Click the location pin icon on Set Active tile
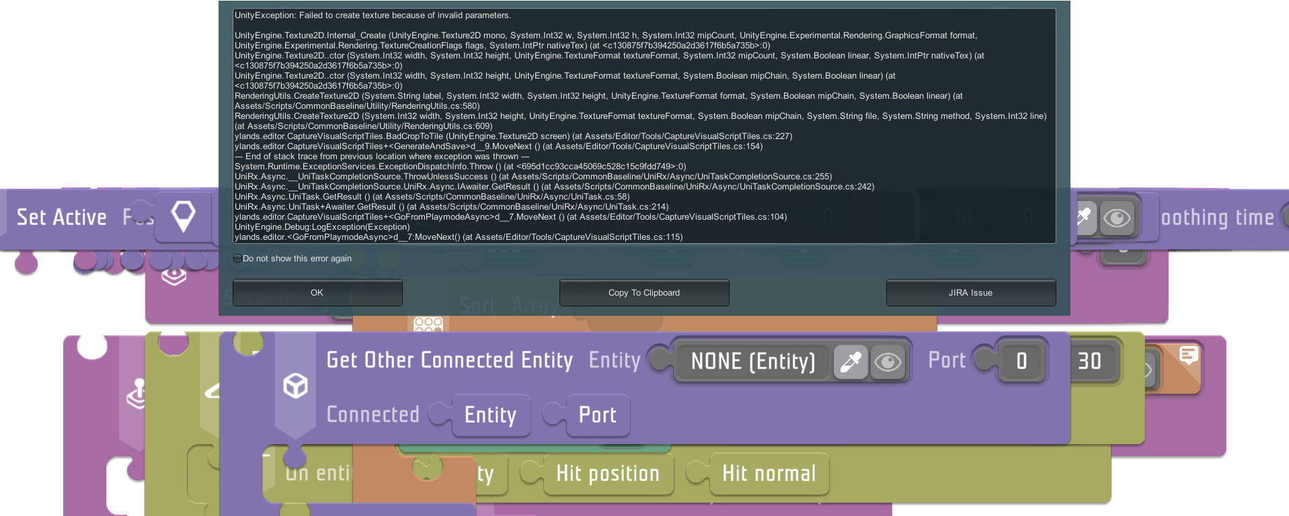The width and height of the screenshot is (1289, 516). (183, 217)
